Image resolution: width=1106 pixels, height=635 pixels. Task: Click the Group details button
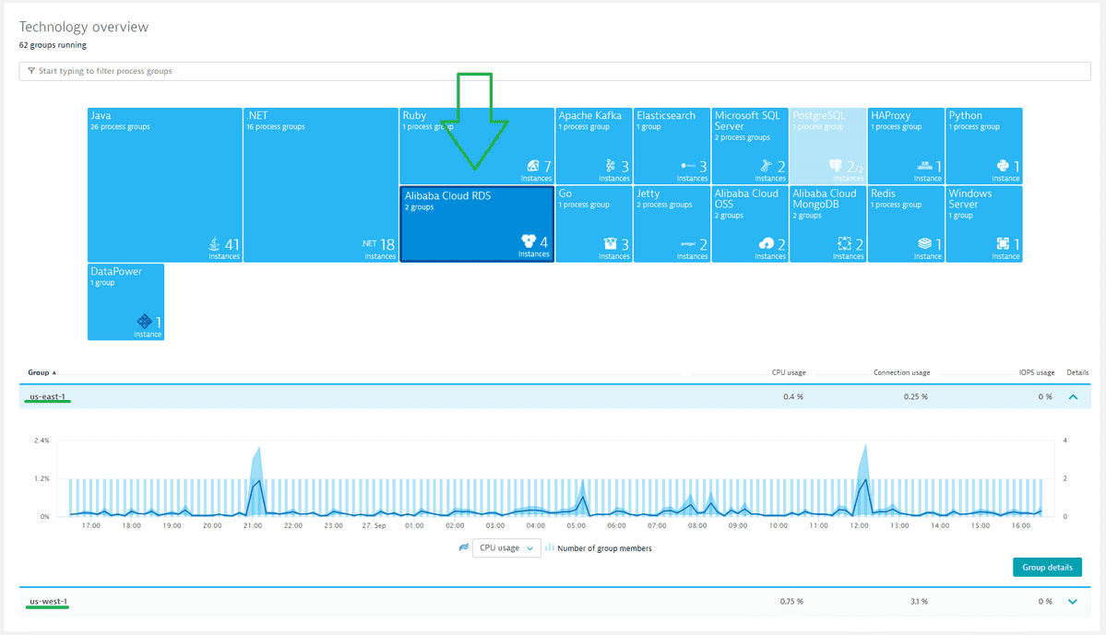tap(1047, 567)
